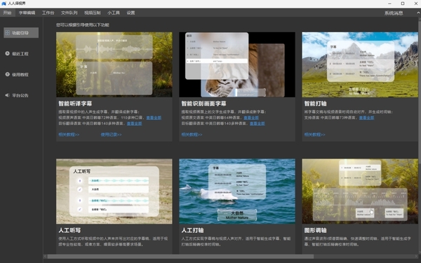The height and width of the screenshot is (263, 421).
Task: Click the 图形调轴 title
Action: 316,230
